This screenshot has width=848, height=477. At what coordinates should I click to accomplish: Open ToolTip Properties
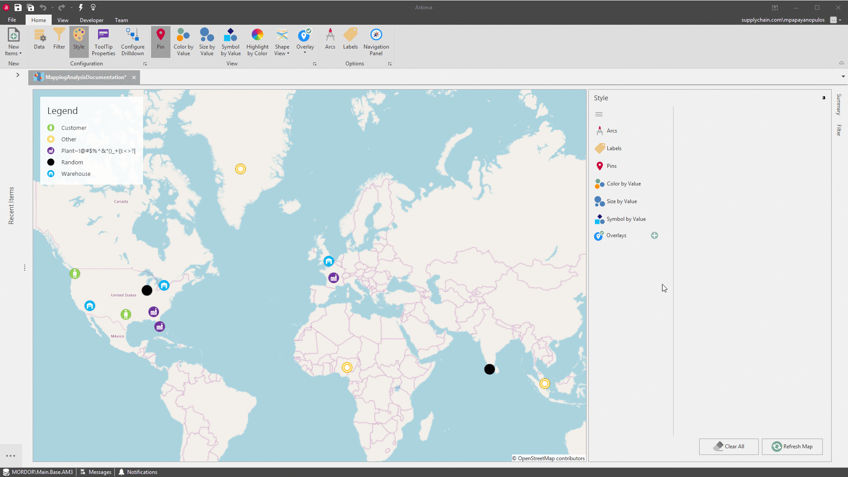point(103,42)
